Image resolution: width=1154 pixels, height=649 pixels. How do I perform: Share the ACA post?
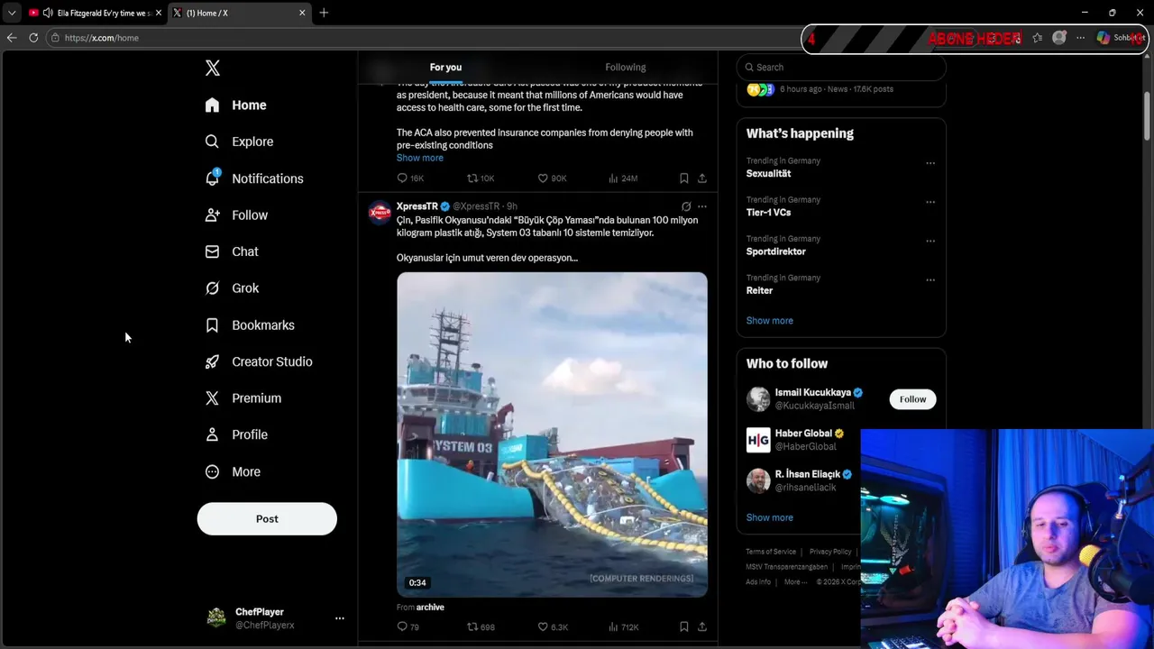(702, 178)
